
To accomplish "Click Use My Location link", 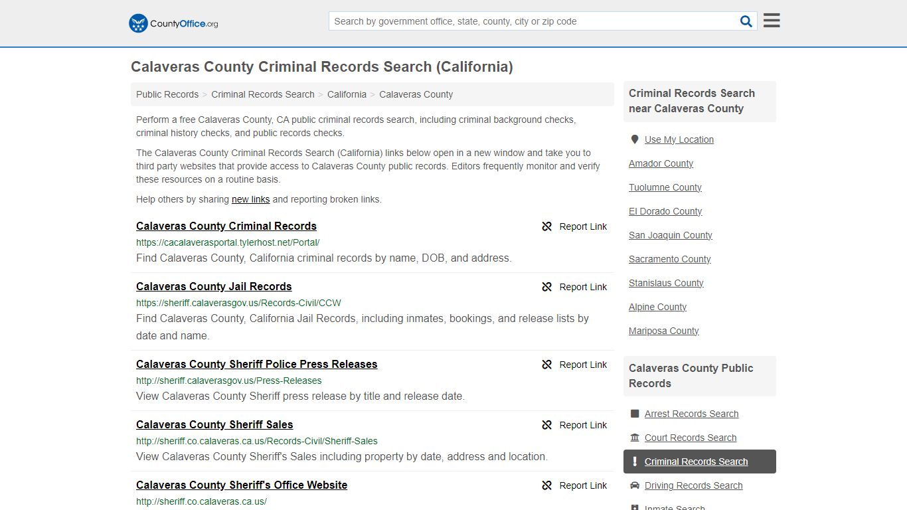I will coord(679,139).
